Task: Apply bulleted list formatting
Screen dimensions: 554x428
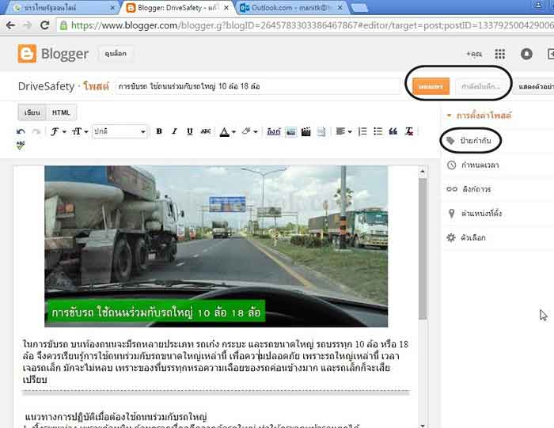Action: tap(378, 131)
